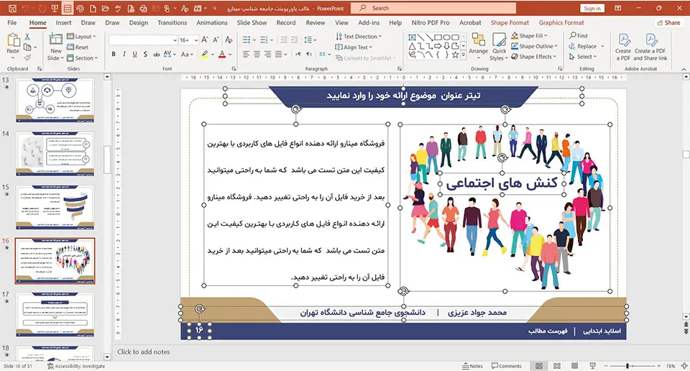Open the Quick Styles dropdown
690x371 pixels.
coord(499,47)
